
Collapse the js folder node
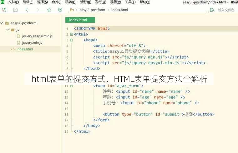(x=8, y=29)
